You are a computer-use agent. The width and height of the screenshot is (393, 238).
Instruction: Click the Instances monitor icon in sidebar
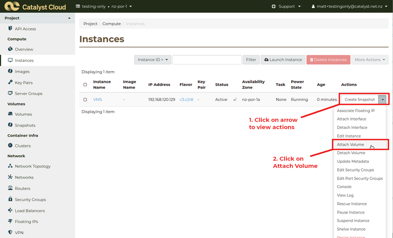10,60
